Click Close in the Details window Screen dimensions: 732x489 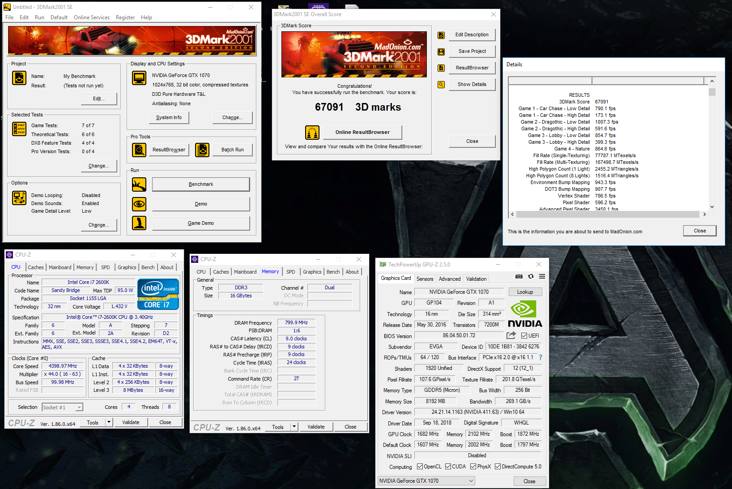700,231
